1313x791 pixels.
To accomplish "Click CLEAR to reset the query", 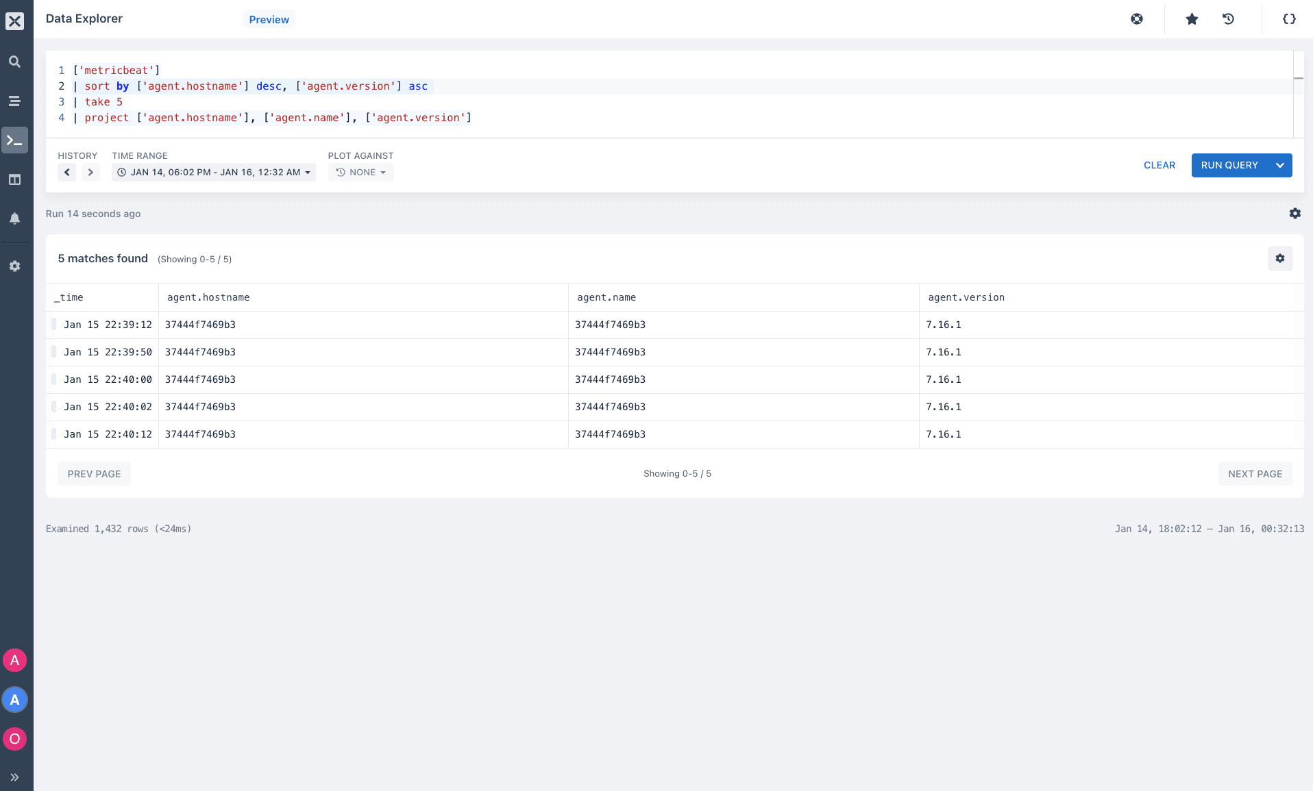I will pos(1159,165).
